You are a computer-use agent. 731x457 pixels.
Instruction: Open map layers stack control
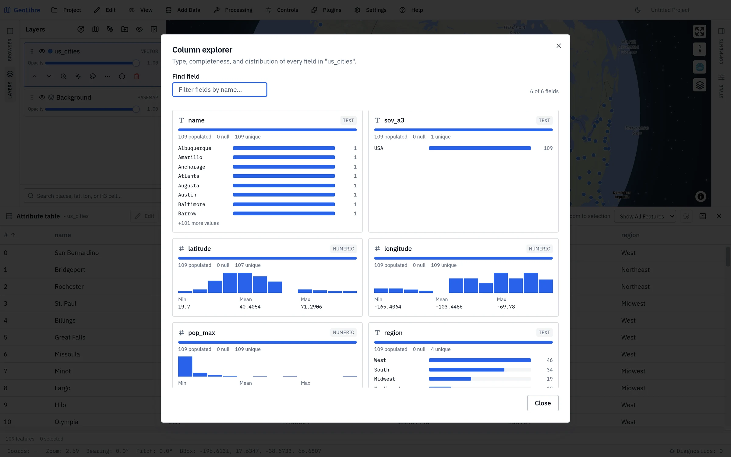point(700,85)
